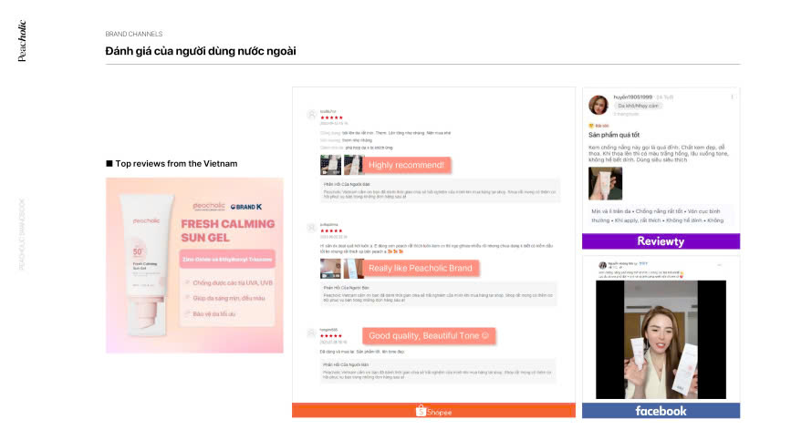Viewport: 791px width, 440px height.
Task: Play the Facebook video of woman
Action: click(661, 340)
